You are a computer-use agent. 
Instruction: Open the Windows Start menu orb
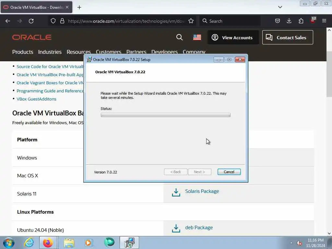(9, 243)
